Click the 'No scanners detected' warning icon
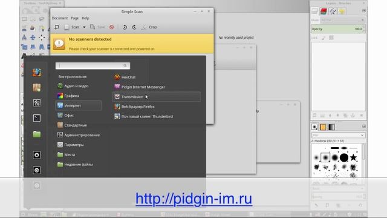387x218 pixels. pyautogui.click(x=59, y=44)
